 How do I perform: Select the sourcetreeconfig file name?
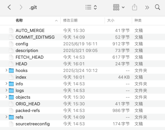pyautogui.click(x=33, y=124)
